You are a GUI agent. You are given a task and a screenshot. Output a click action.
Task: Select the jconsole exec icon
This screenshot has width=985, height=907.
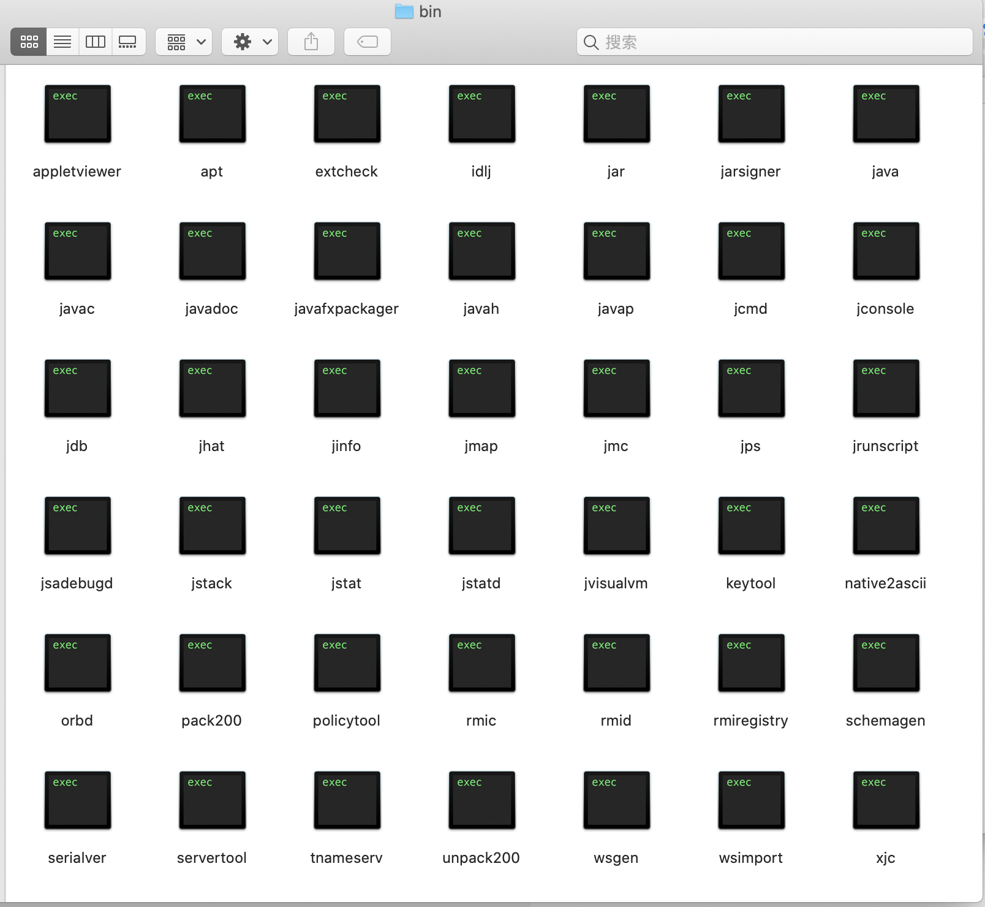[886, 251]
